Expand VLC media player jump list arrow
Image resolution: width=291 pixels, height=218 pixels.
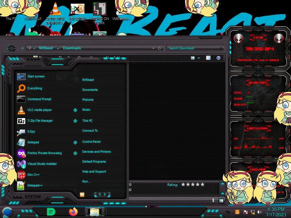75,110
